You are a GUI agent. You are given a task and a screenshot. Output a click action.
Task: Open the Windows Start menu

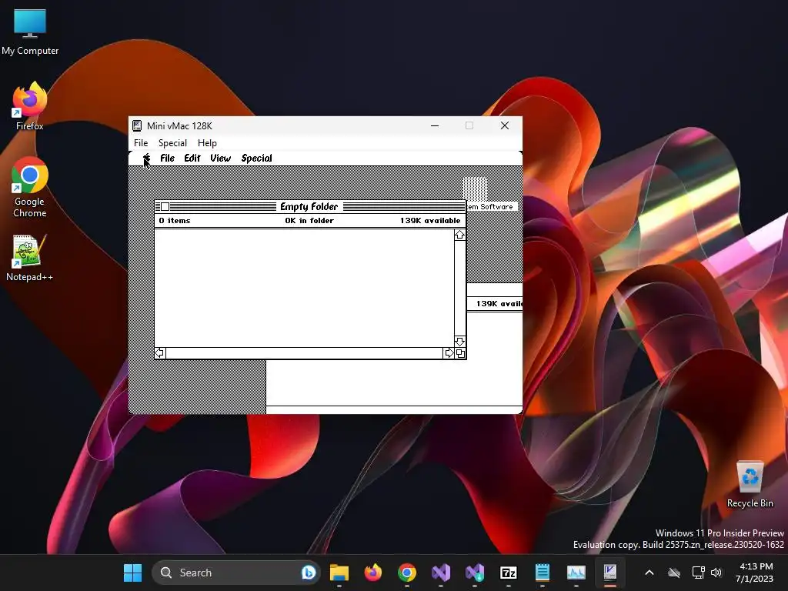coord(132,573)
